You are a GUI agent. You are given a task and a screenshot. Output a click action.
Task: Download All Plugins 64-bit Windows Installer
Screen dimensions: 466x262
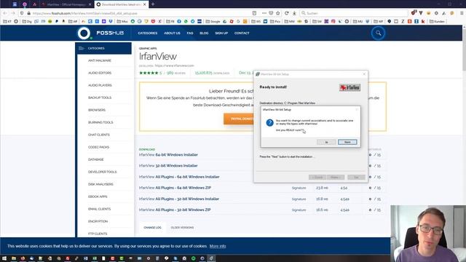point(179,177)
